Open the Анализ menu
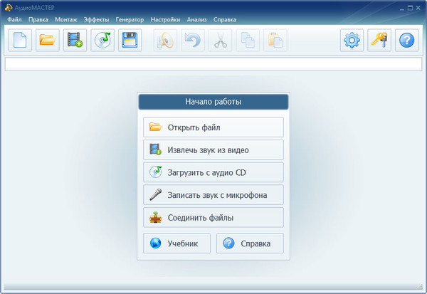 [196, 20]
